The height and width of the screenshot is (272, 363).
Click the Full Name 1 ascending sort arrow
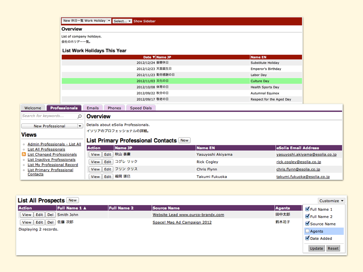[85, 208]
